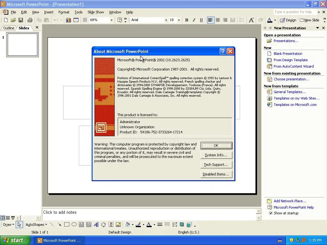Open a file with the Open folder icon
Screen dimensions: 327x245
point(13,20)
